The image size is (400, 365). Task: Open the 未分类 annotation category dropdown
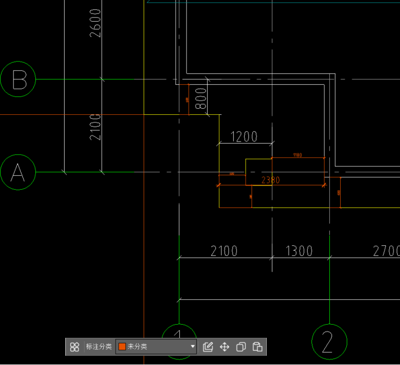click(x=156, y=347)
